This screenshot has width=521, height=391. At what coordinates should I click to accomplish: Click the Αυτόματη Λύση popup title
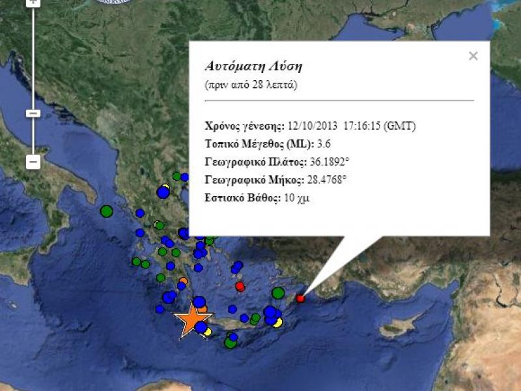click(253, 66)
